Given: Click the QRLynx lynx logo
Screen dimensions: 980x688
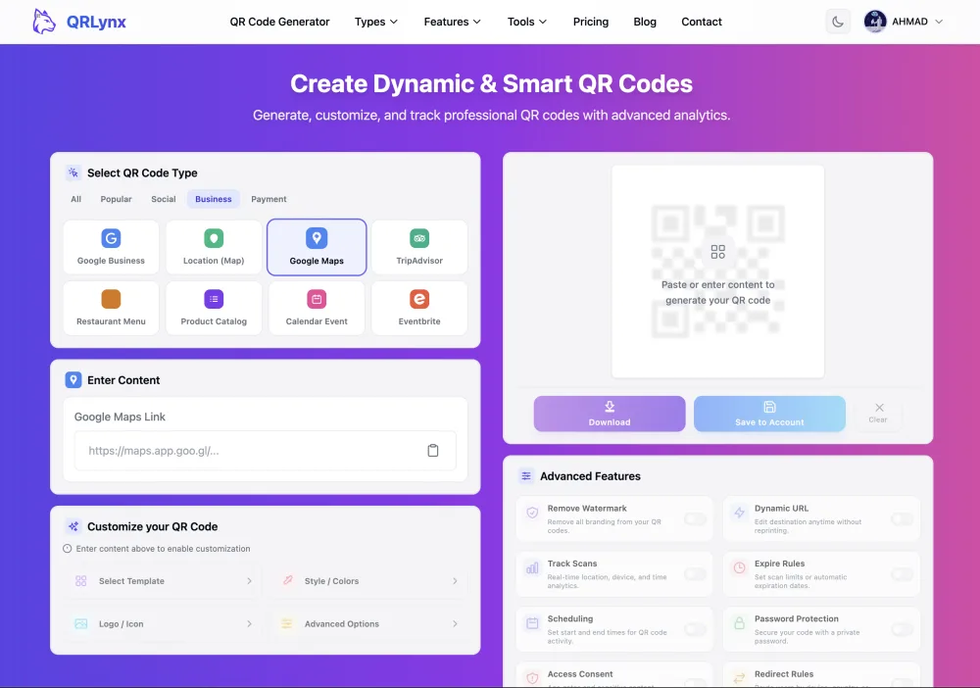Looking at the screenshot, I should point(44,22).
